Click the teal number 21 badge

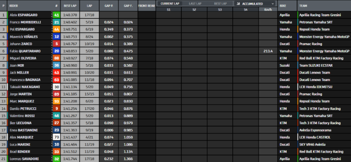point(56,22)
